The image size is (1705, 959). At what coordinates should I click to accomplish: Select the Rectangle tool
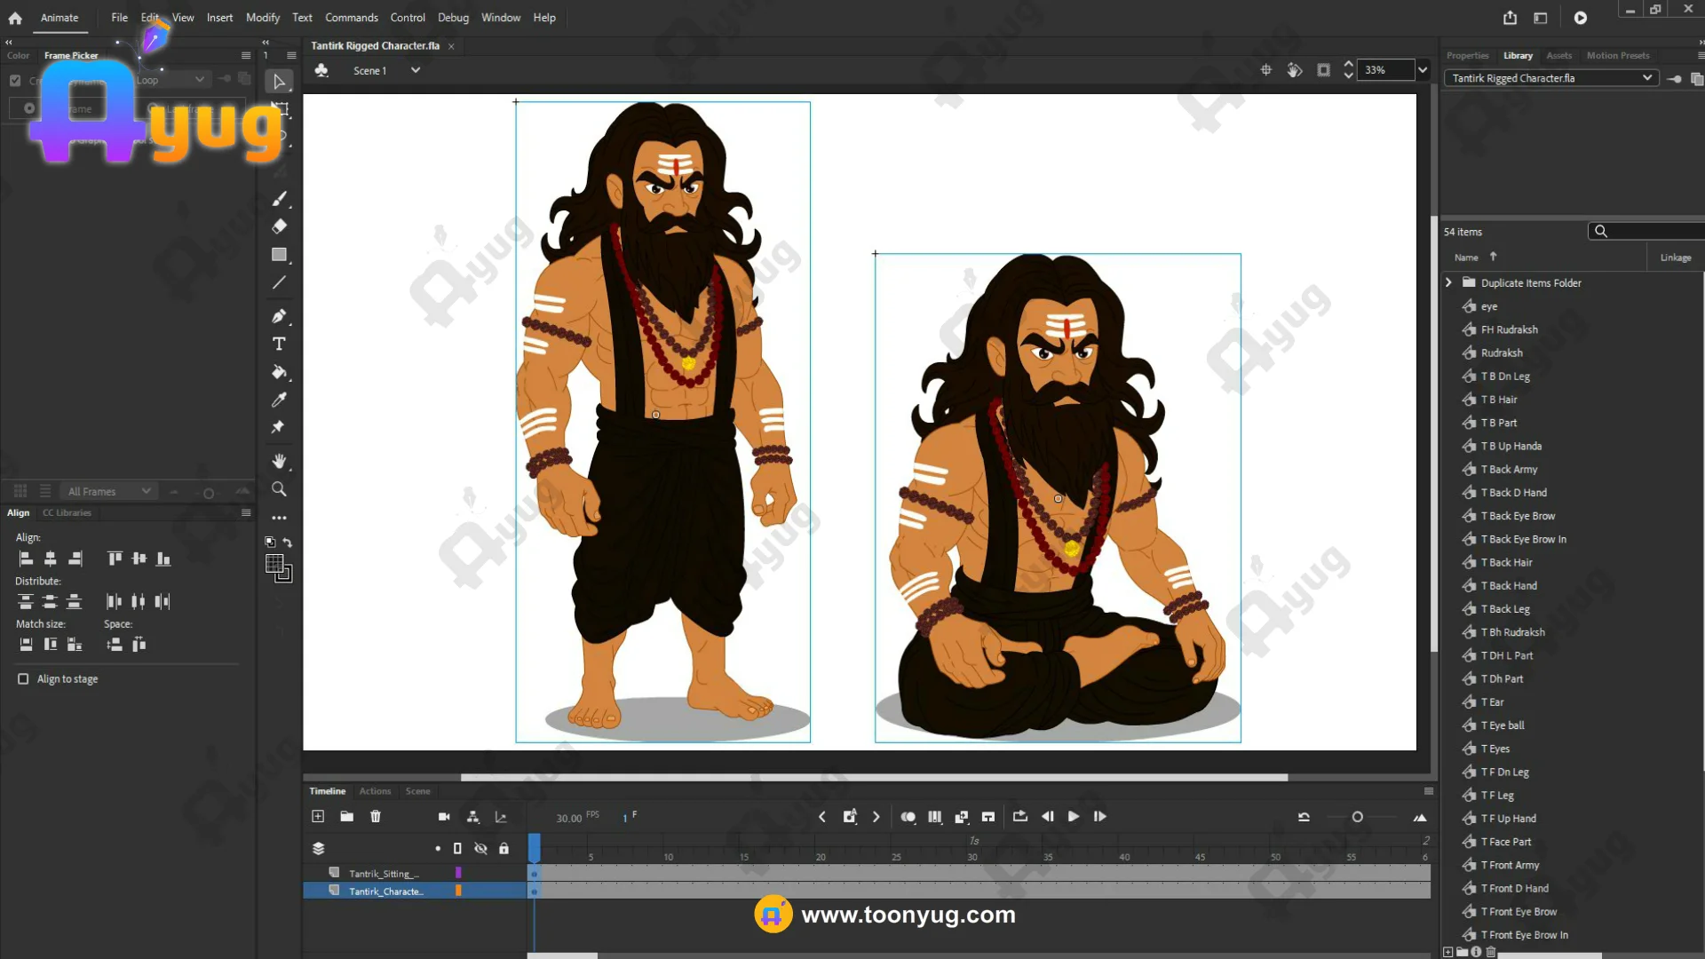click(x=279, y=255)
